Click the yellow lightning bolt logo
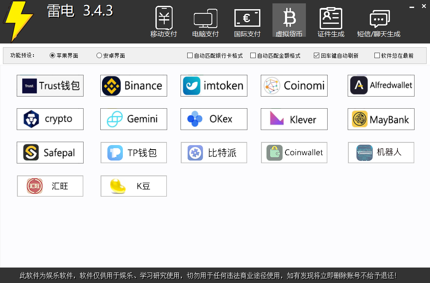Image resolution: width=430 pixels, height=283 pixels. (x=19, y=21)
